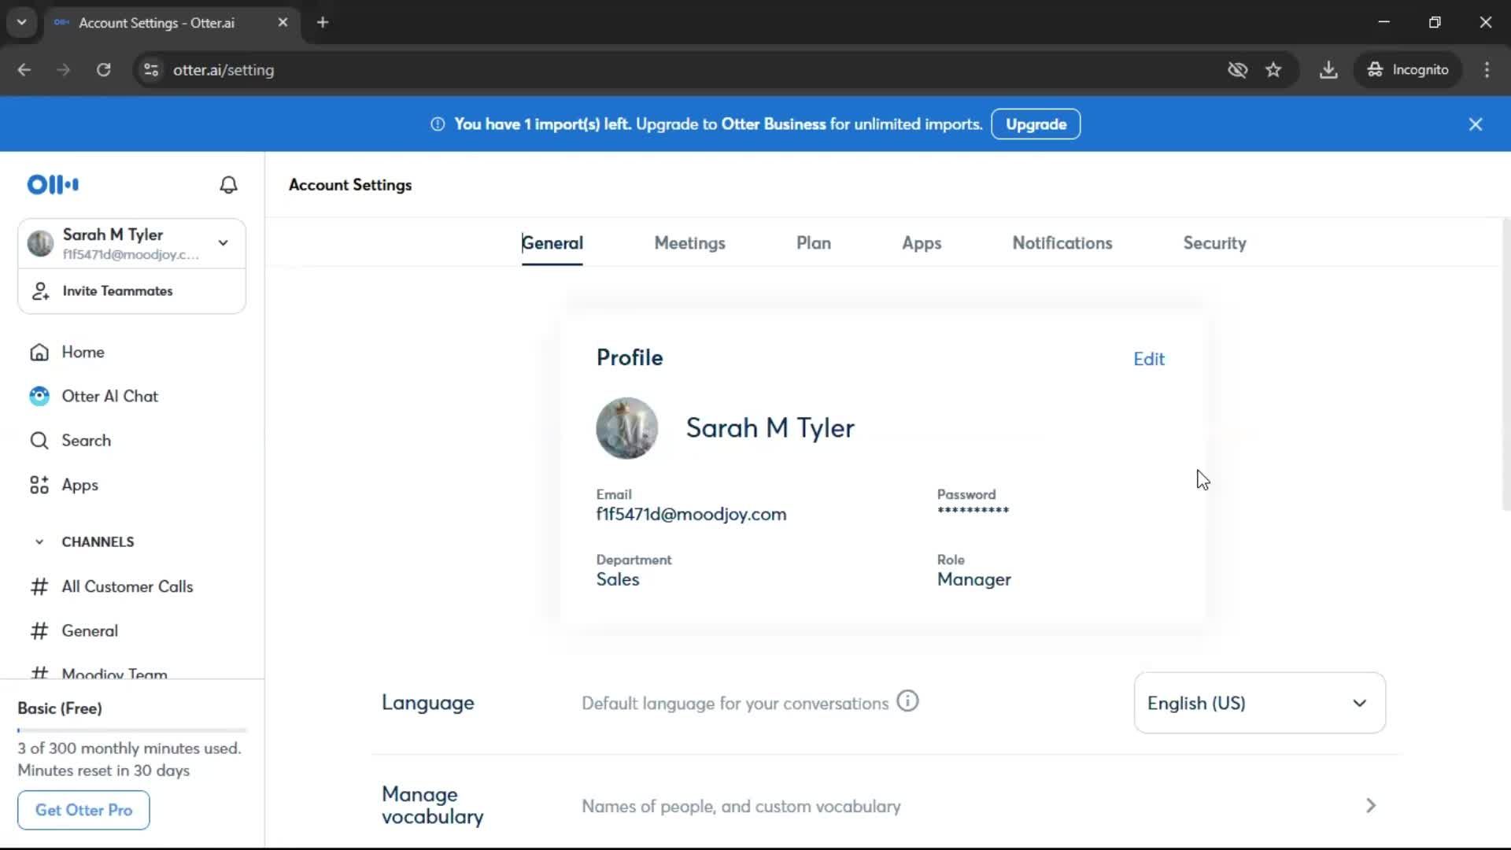Click the browser back arrow
Image resolution: width=1511 pixels, height=850 pixels.
24,70
